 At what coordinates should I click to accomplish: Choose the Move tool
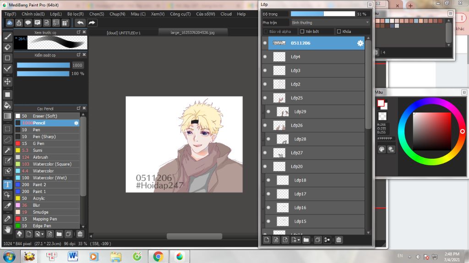pos(7,81)
